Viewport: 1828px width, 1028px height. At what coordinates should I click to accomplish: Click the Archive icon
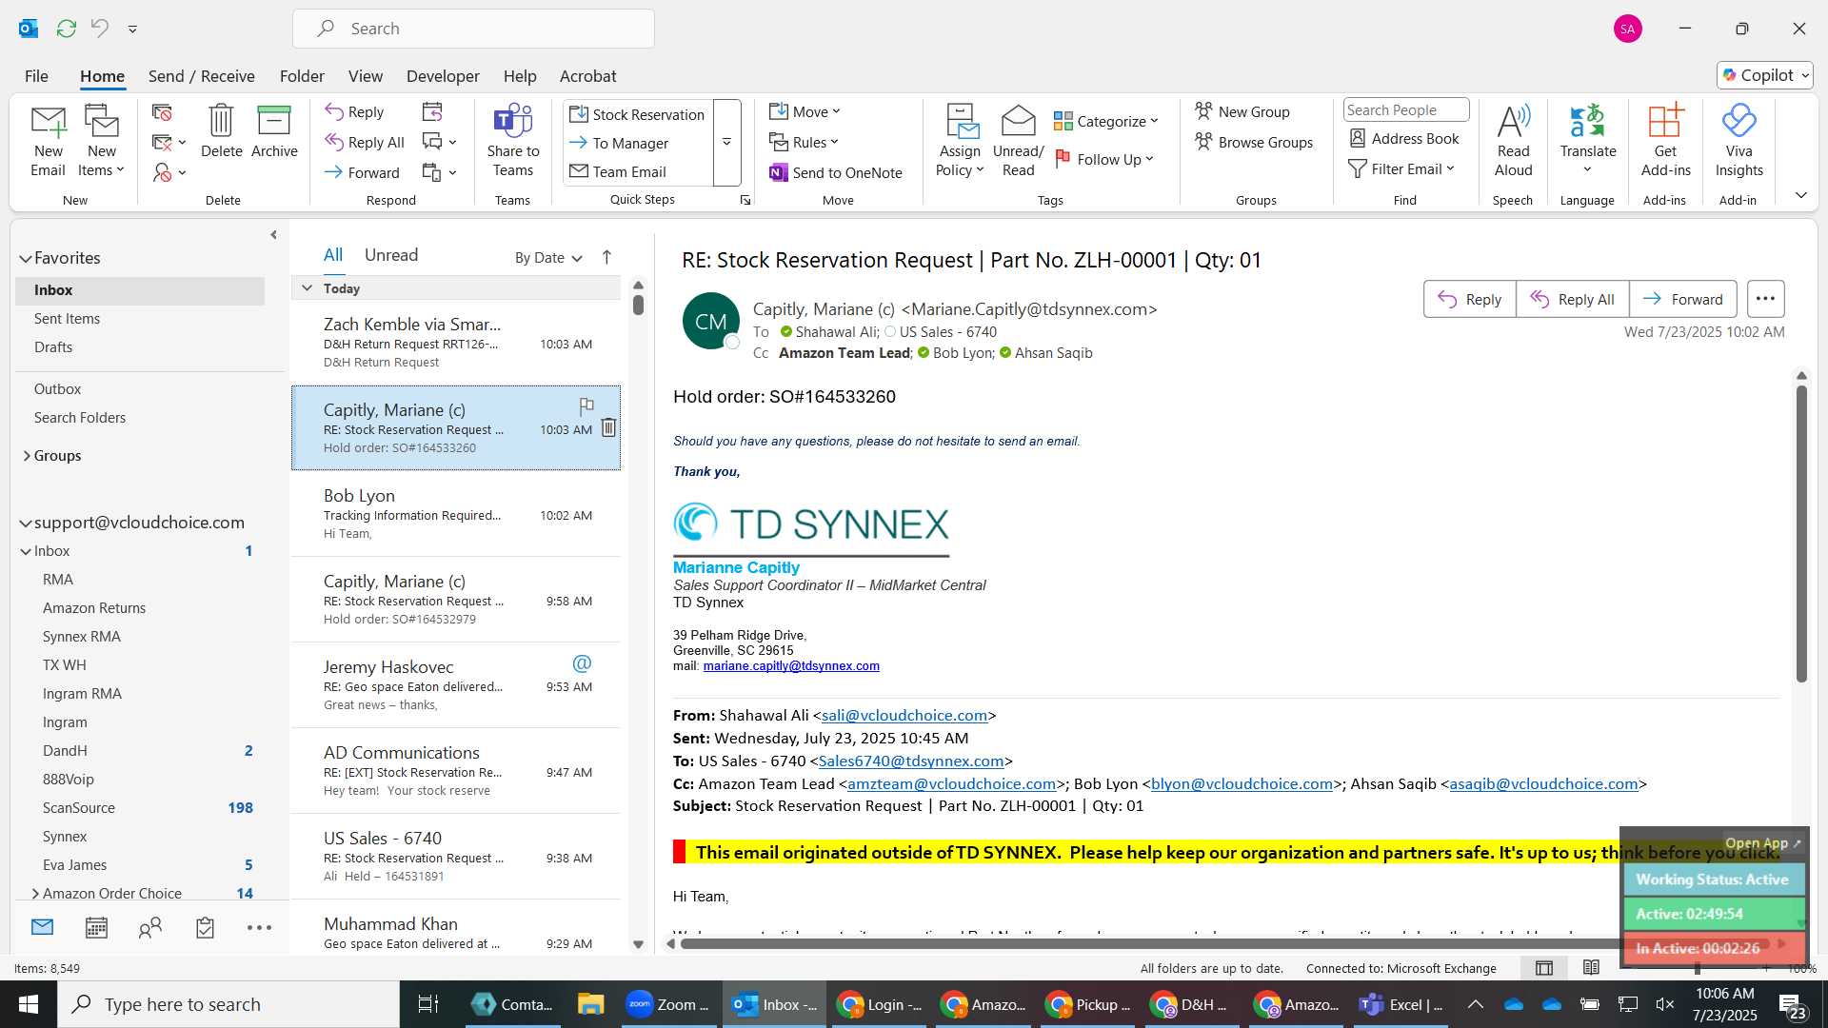[274, 121]
